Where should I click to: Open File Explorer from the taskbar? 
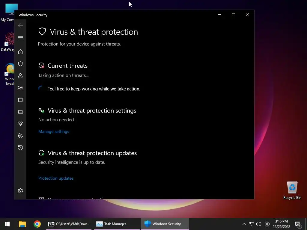[22, 224]
